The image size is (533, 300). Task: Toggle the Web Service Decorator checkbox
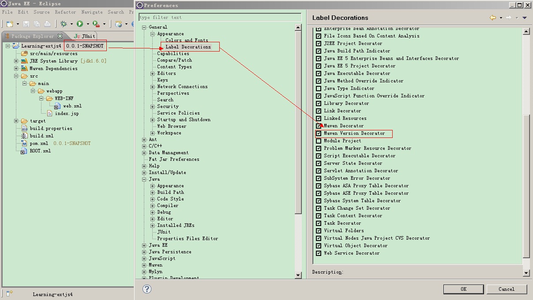(319, 253)
